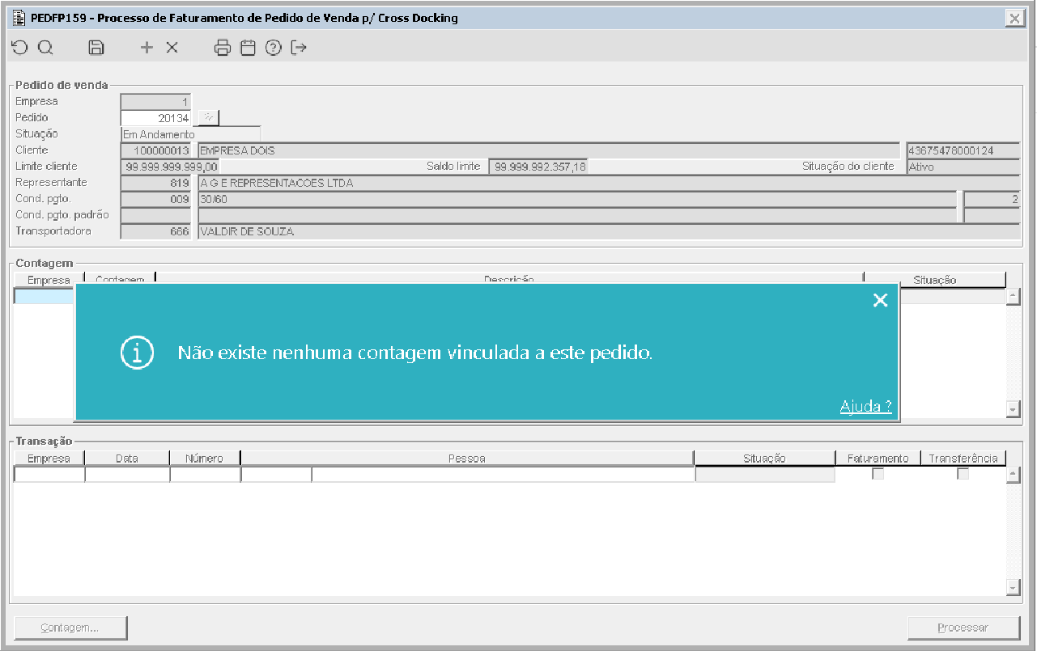Click the 'Processar' button
Image resolution: width=1037 pixels, height=651 pixels.
963,628
